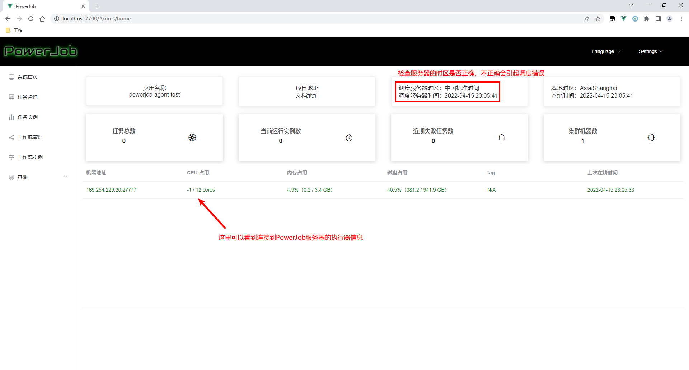Open the 项目地址 link
This screenshot has height=370, width=689.
tap(307, 88)
